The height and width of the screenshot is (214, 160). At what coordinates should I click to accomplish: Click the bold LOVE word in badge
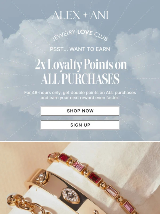85,32
